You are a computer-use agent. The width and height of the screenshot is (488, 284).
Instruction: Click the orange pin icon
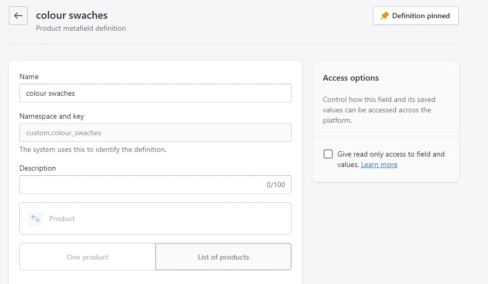click(x=385, y=16)
